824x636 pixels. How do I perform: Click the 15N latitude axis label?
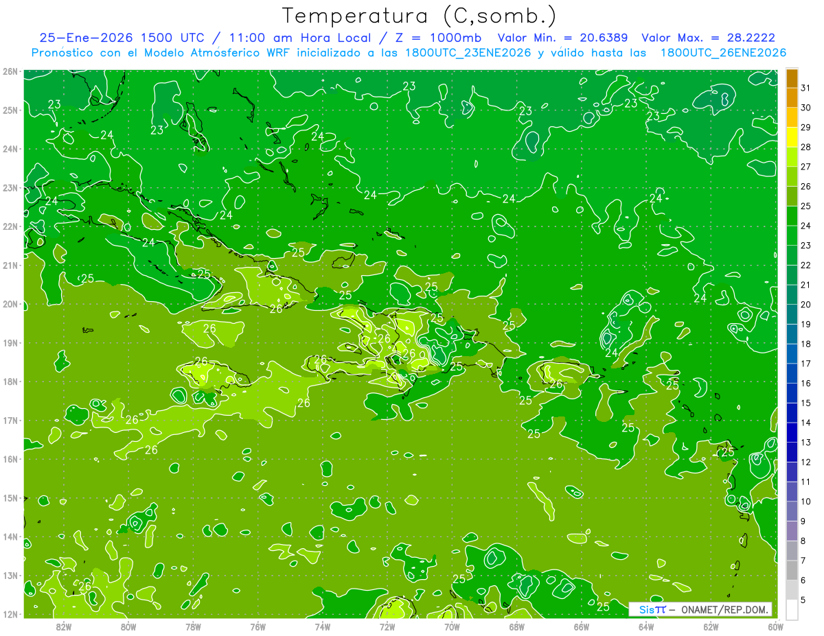[x=10, y=498]
